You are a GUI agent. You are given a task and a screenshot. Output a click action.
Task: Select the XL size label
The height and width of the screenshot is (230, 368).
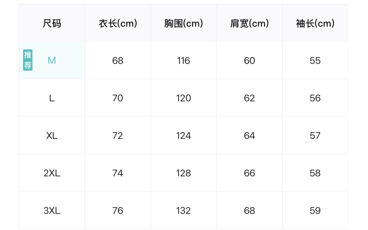(52, 136)
